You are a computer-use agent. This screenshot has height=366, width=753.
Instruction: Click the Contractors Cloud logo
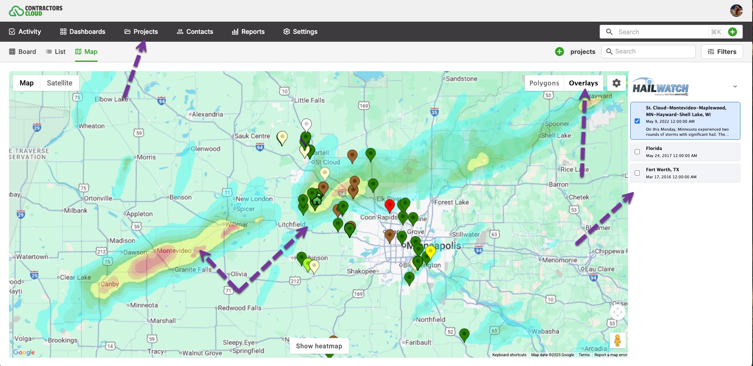pyautogui.click(x=36, y=11)
